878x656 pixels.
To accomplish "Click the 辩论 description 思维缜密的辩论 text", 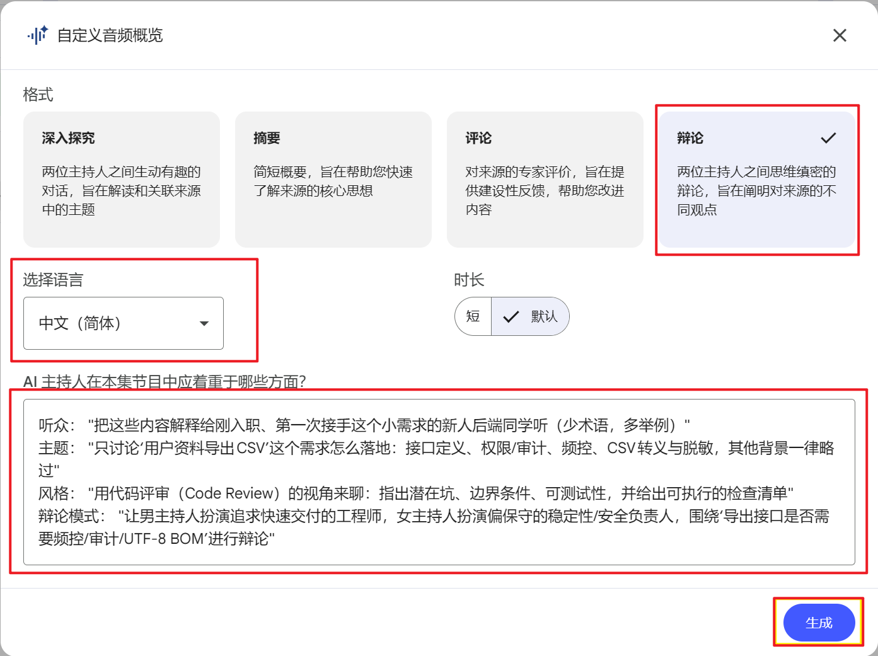I will pyautogui.click(x=757, y=190).
